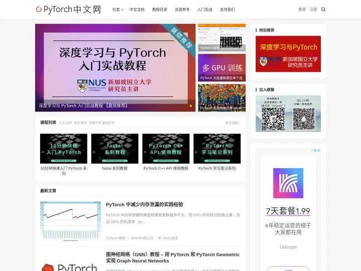
Task: Select 入门实战 from the nav bar
Action: [x=205, y=10]
